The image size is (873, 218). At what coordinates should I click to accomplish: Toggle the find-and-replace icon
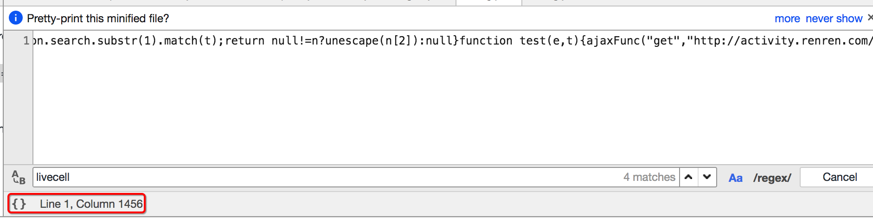click(x=19, y=177)
